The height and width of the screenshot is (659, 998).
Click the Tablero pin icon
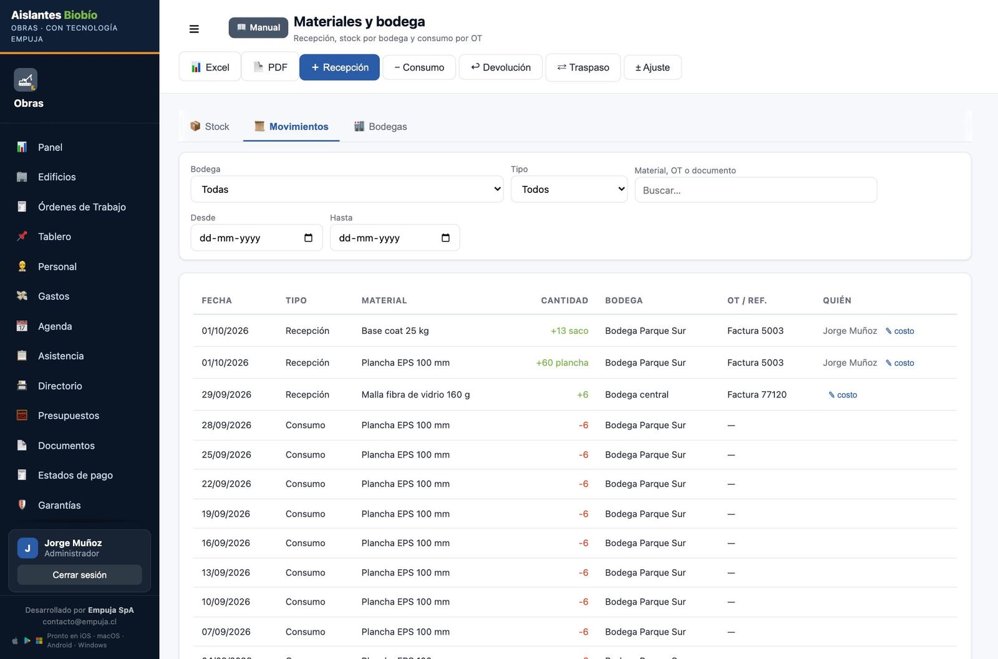[x=22, y=237]
